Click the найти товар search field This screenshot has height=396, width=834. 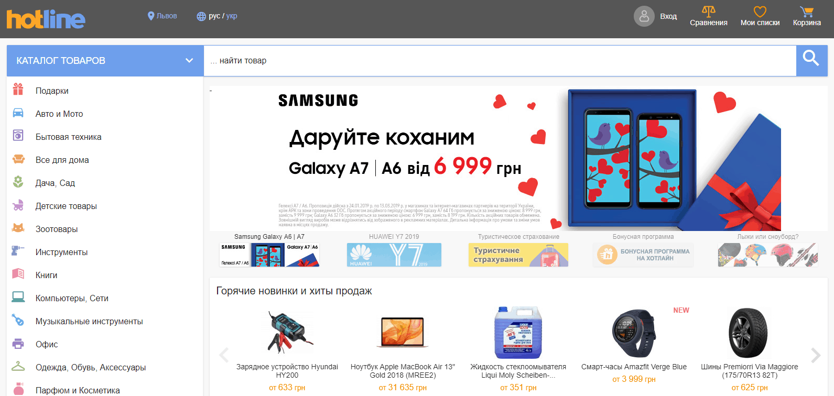500,61
